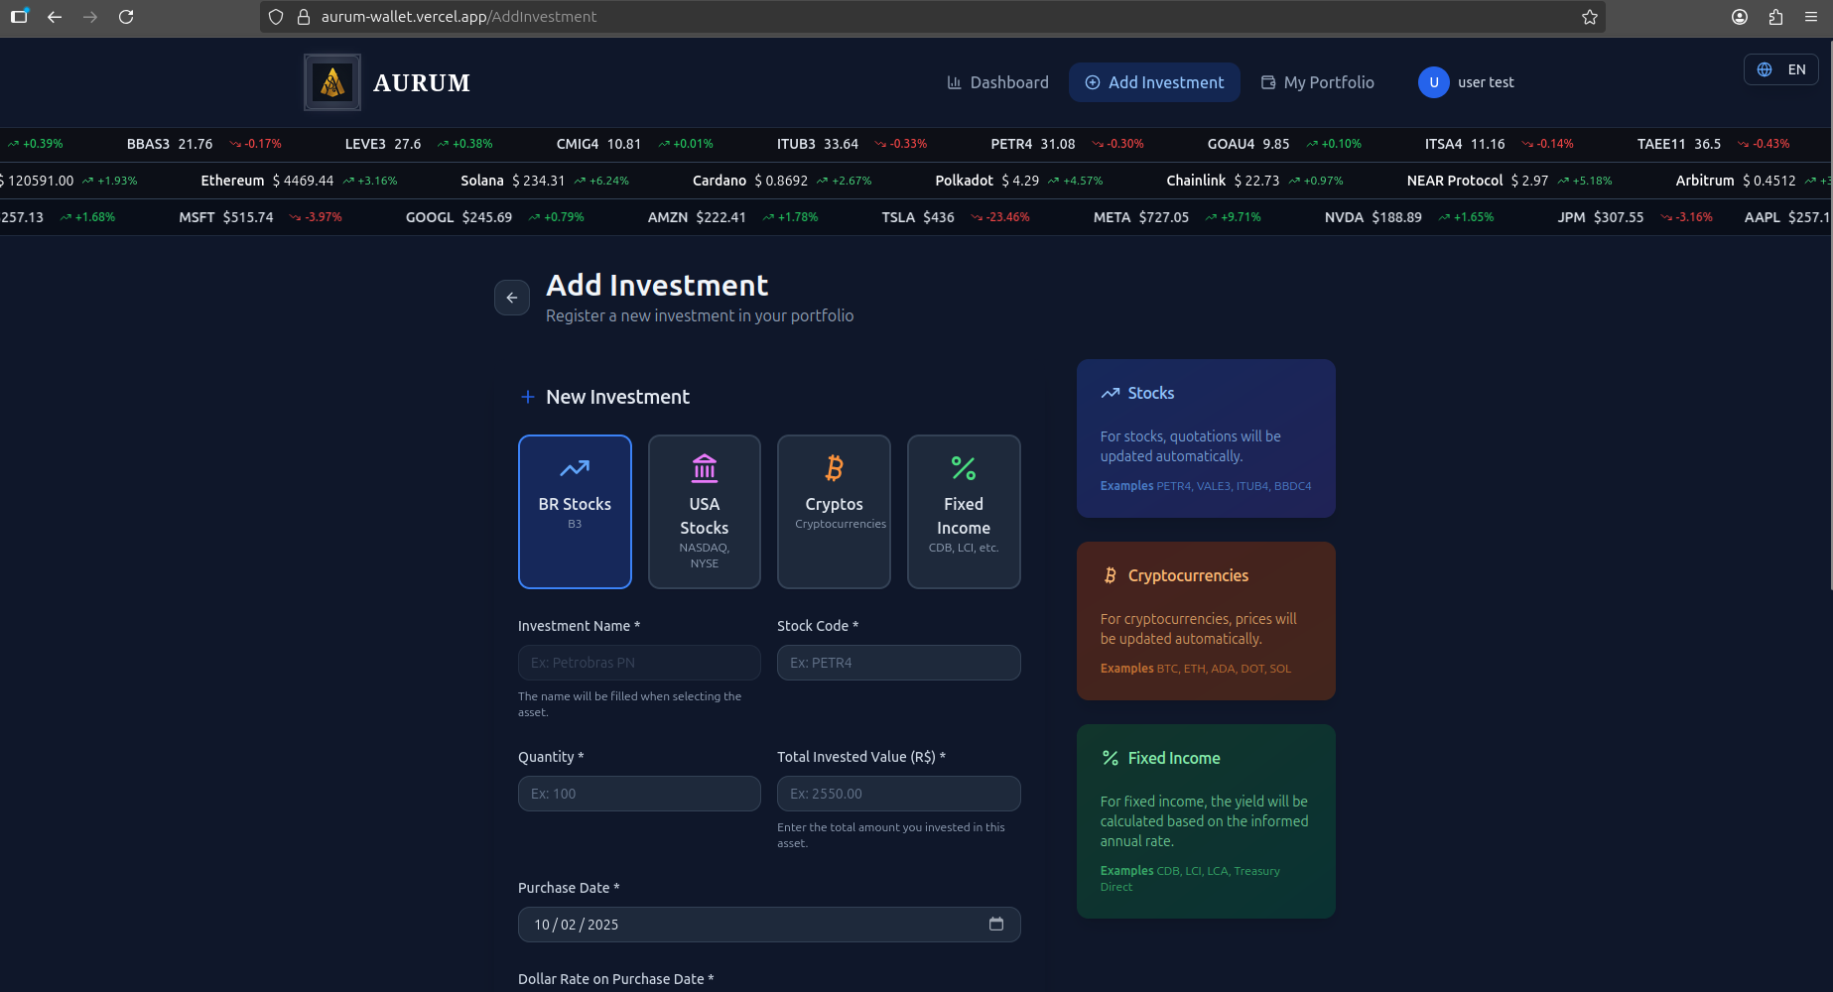1833x992 pixels.
Task: Focus the Stock Code field
Action: [898, 663]
